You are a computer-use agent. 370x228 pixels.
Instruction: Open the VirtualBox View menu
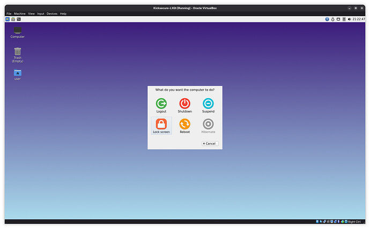pos(32,13)
